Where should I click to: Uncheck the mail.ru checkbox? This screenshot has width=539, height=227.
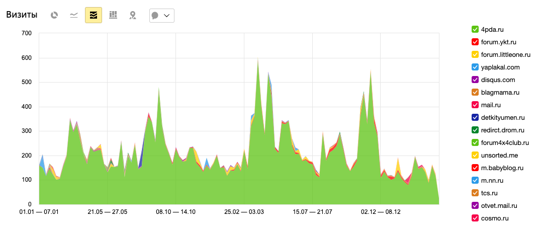point(475,105)
